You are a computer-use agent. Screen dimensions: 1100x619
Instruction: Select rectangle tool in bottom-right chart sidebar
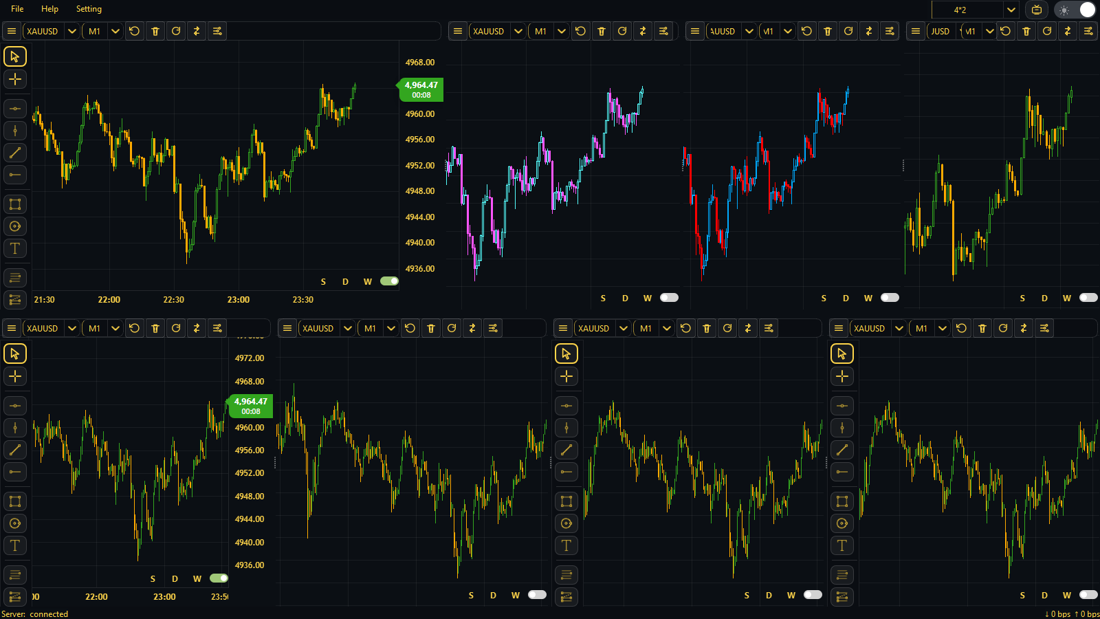tap(842, 501)
